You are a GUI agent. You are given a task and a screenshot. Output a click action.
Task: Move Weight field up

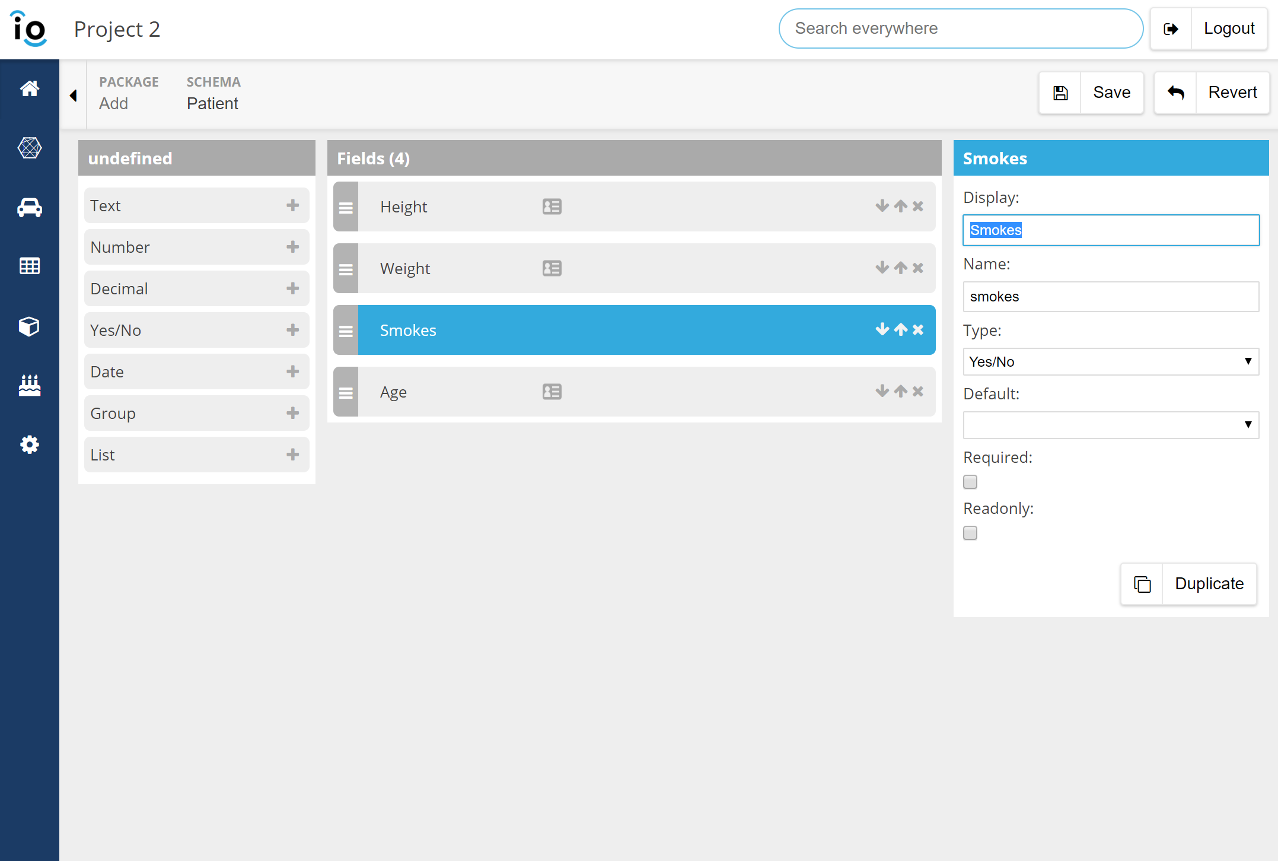(x=901, y=268)
